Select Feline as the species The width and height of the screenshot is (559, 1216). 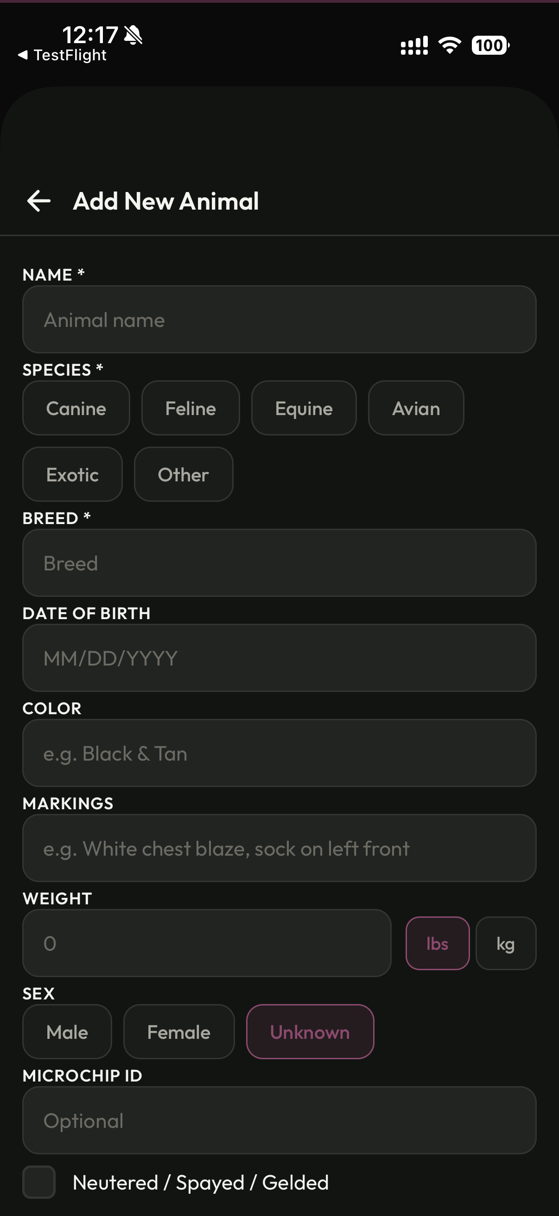(x=190, y=408)
